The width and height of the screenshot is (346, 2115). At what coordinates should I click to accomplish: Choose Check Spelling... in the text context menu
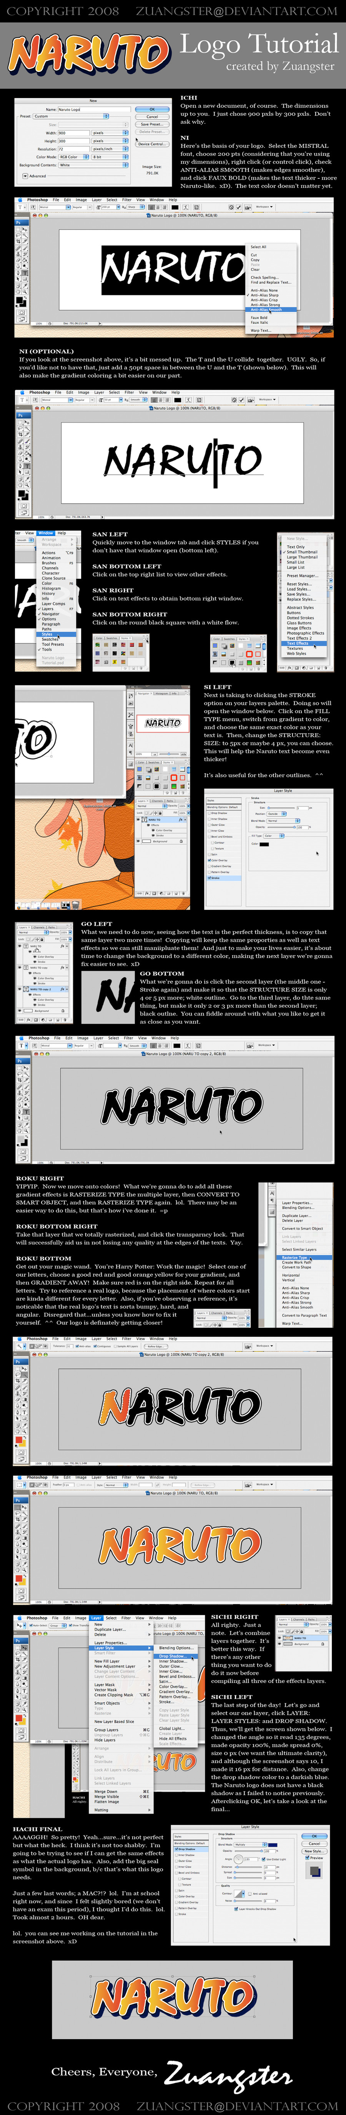(264, 278)
